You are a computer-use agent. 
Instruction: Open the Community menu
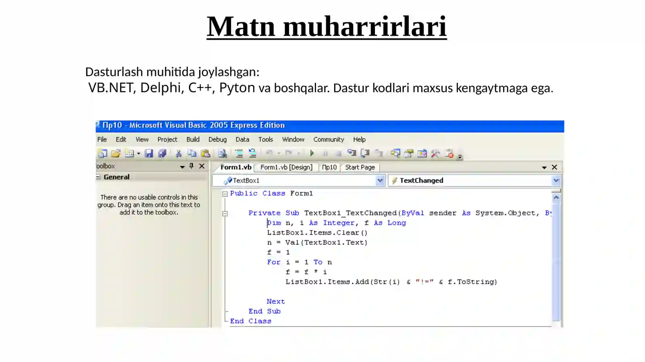point(329,139)
